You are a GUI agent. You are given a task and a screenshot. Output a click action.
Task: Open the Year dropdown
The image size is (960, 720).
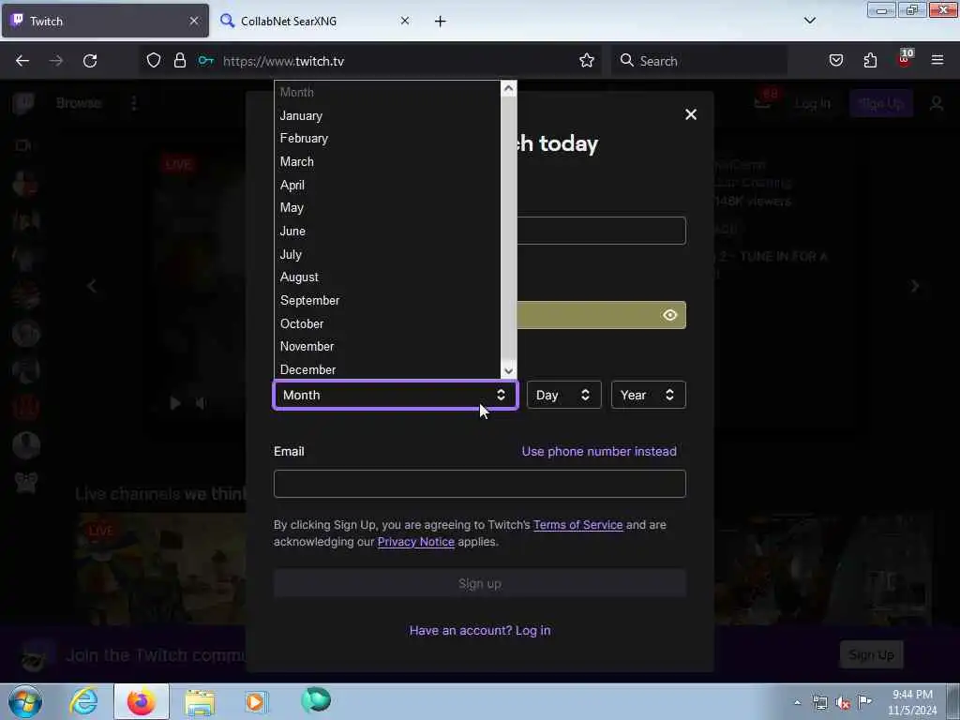click(649, 395)
